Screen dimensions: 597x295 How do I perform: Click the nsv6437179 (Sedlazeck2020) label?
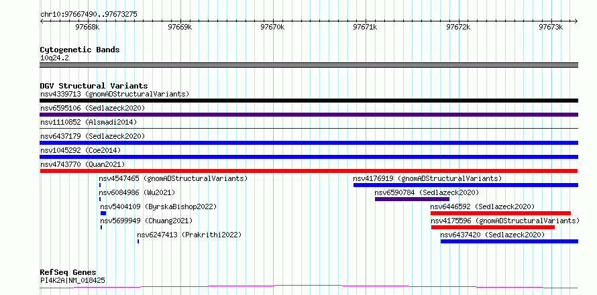pyautogui.click(x=93, y=136)
